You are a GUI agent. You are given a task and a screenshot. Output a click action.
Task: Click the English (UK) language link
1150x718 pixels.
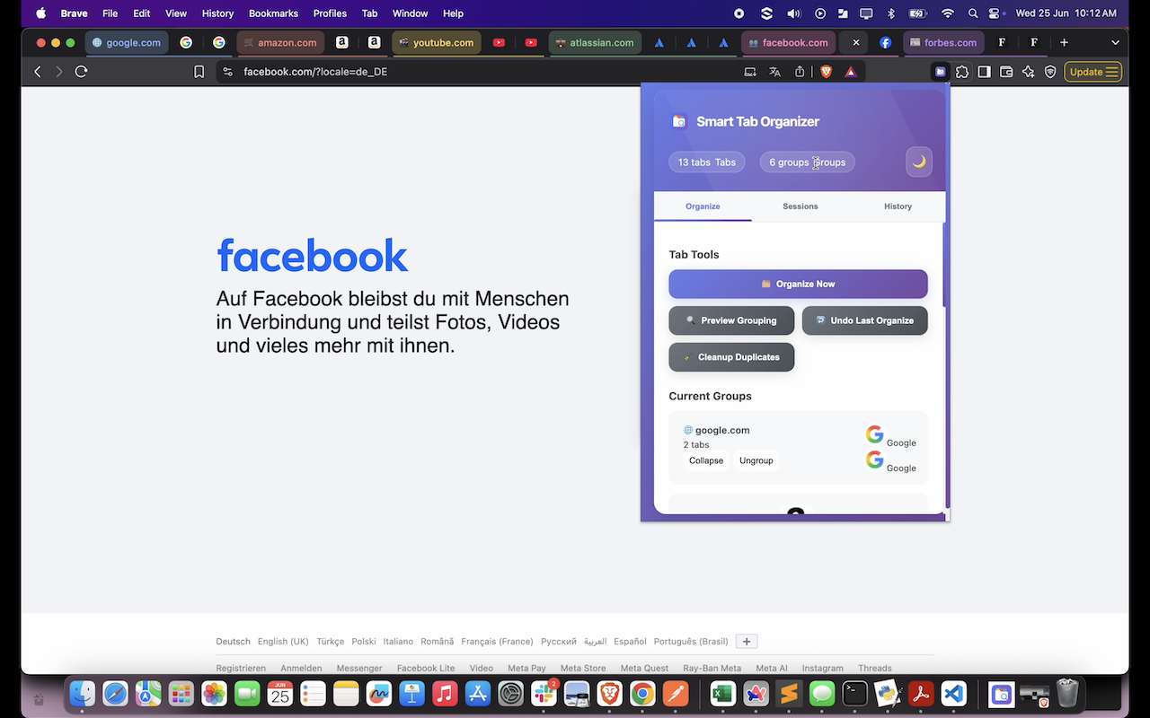pos(283,642)
